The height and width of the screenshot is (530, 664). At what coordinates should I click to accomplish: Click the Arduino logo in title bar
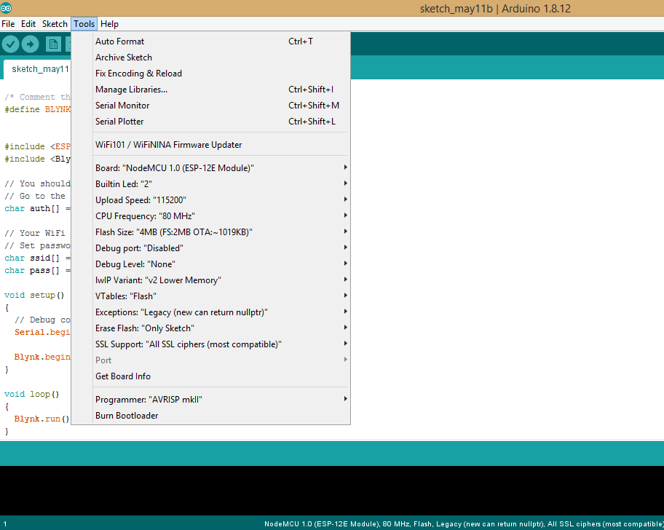(x=6, y=8)
